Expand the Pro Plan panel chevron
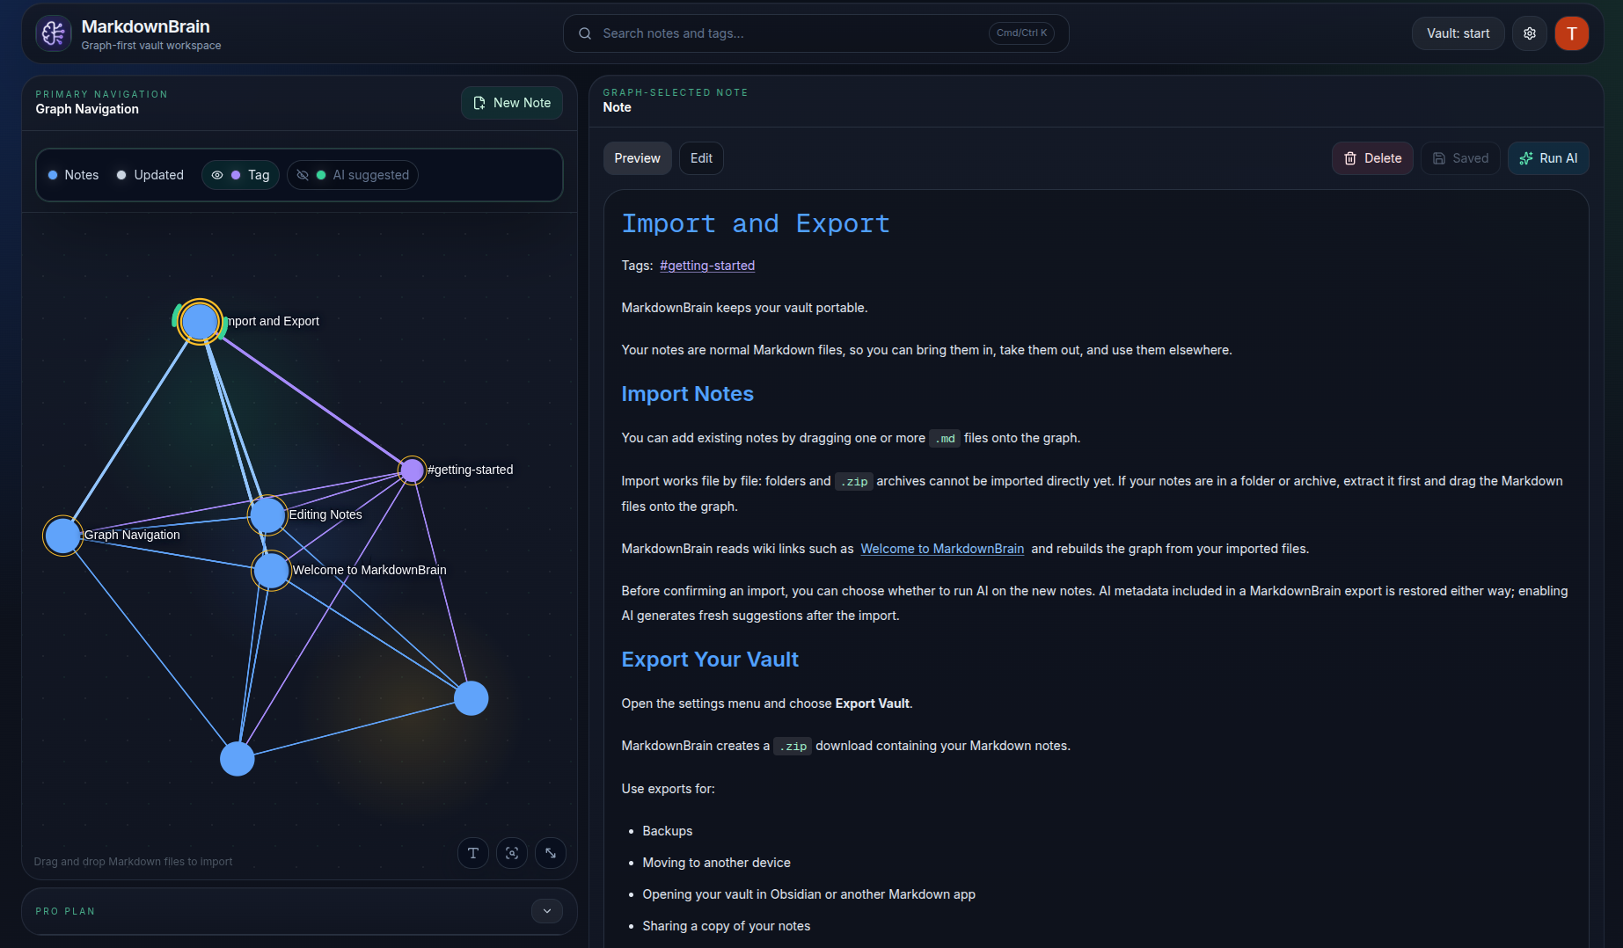Screen dimensions: 1623x948 coord(547,911)
